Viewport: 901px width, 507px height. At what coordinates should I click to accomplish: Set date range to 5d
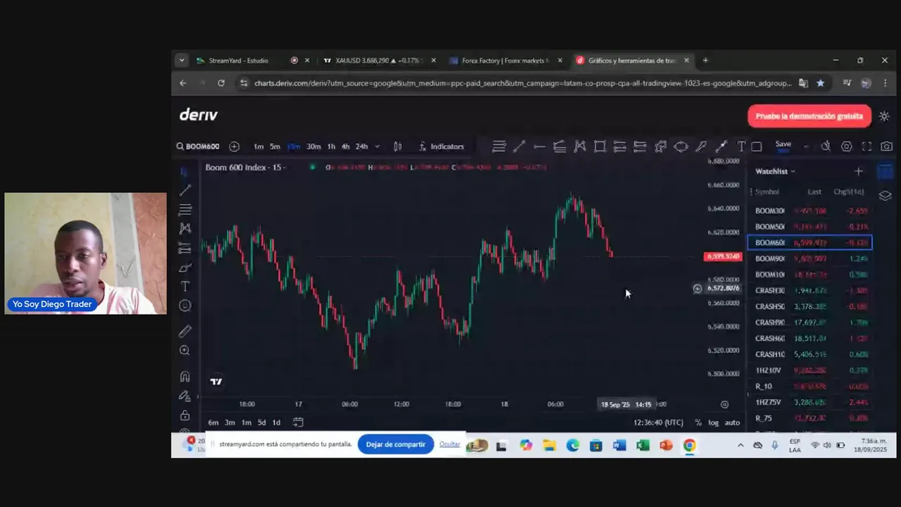click(x=262, y=423)
